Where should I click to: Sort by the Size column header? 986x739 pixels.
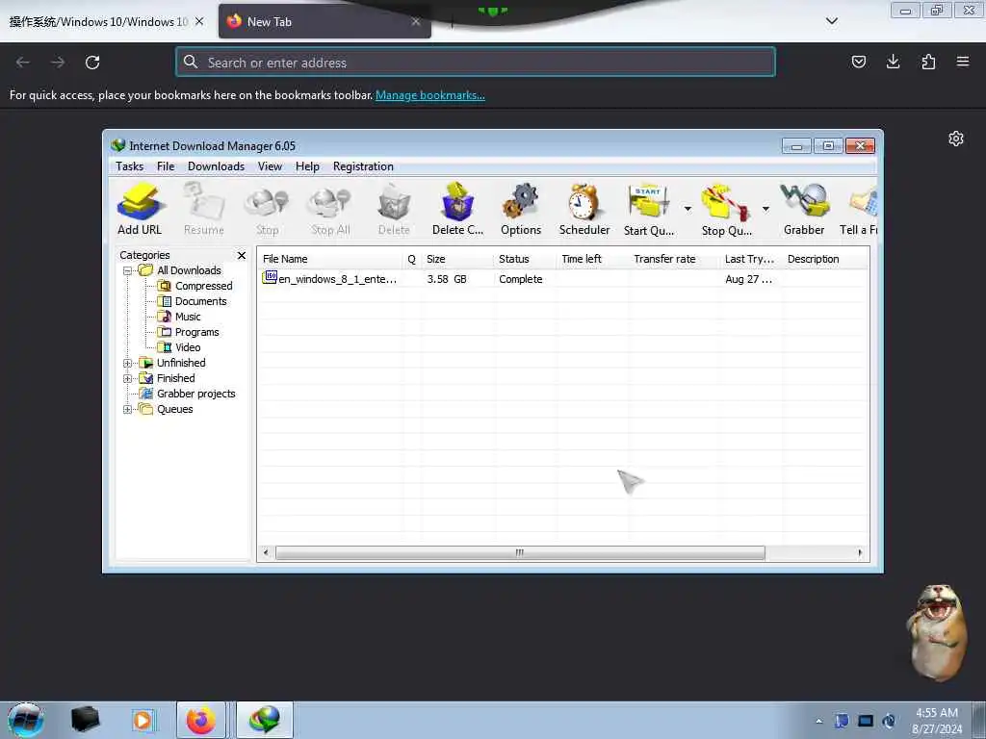point(457,259)
